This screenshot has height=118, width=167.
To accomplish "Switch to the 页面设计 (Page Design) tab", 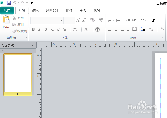I will tap(52, 10).
